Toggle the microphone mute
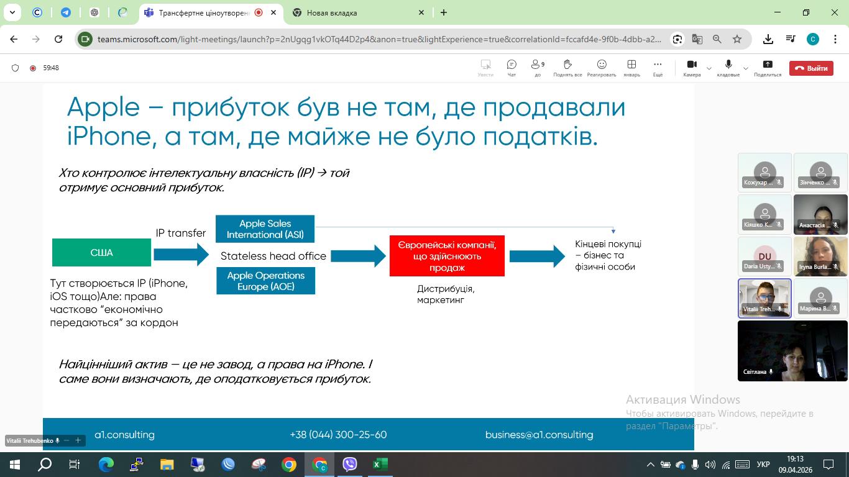Image resolution: width=849 pixels, height=477 pixels. [x=728, y=67]
